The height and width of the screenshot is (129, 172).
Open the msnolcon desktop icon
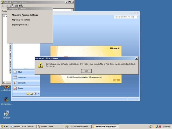[x=6, y=114]
